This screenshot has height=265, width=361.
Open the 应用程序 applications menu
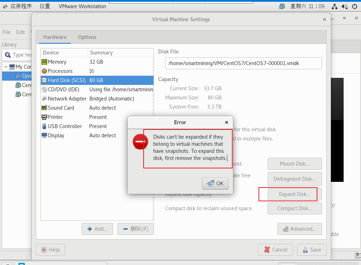tap(21, 6)
